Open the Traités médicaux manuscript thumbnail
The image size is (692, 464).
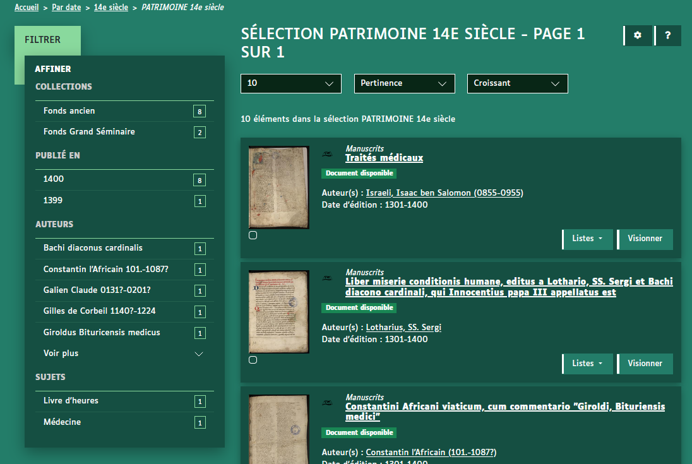pos(278,187)
